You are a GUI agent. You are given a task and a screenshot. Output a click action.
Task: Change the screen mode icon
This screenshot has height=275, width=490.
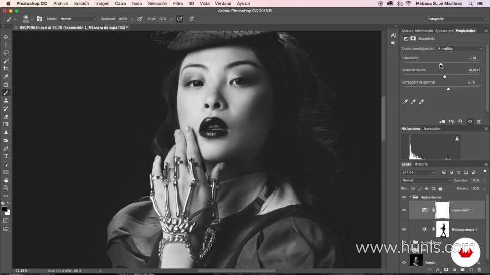(x=6, y=229)
